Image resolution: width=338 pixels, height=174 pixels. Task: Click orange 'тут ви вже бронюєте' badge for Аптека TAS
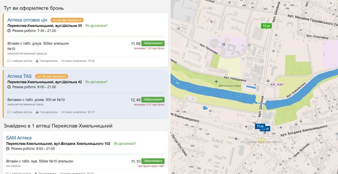click(51, 76)
